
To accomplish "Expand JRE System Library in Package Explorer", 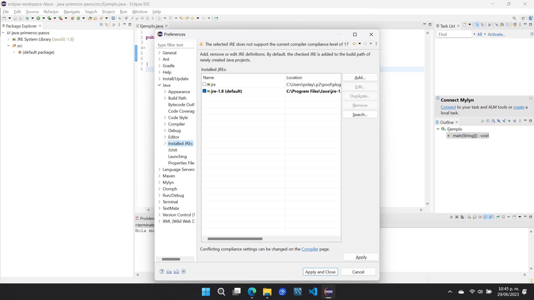I will point(9,39).
